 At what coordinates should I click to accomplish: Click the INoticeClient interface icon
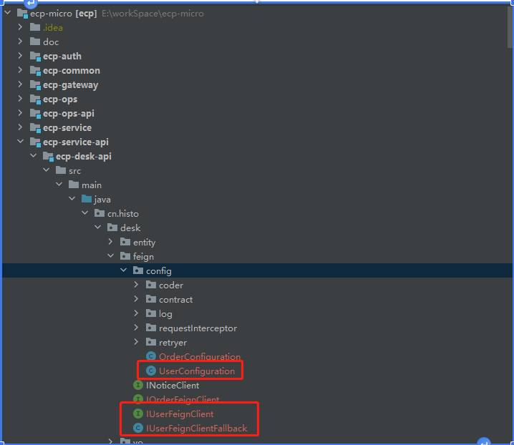(x=138, y=385)
